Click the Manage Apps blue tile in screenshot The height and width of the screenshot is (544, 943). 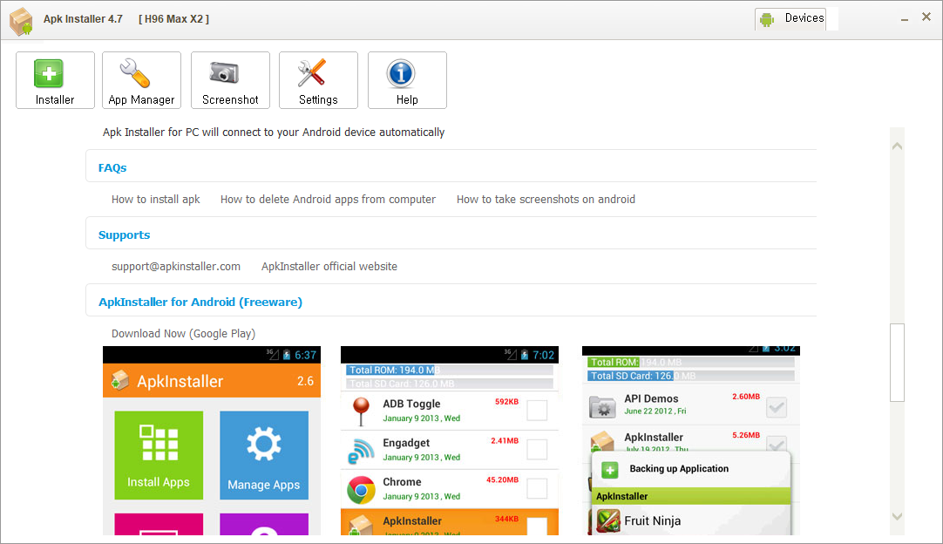click(x=264, y=456)
